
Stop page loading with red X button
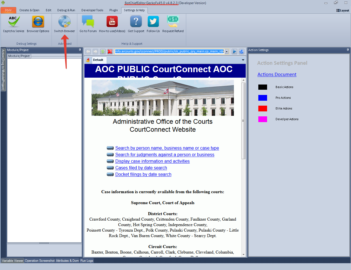pos(110,52)
